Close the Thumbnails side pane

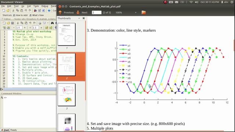pyautogui.click(x=84, y=18)
